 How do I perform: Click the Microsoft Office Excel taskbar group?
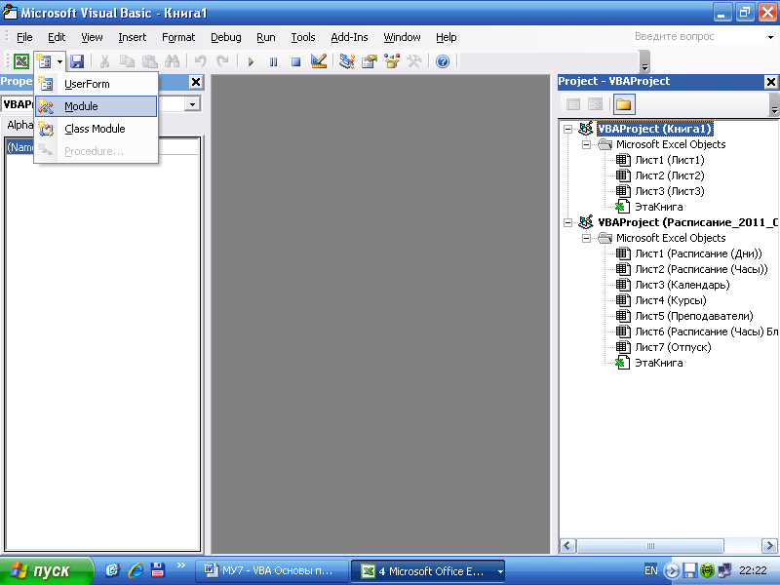(428, 571)
